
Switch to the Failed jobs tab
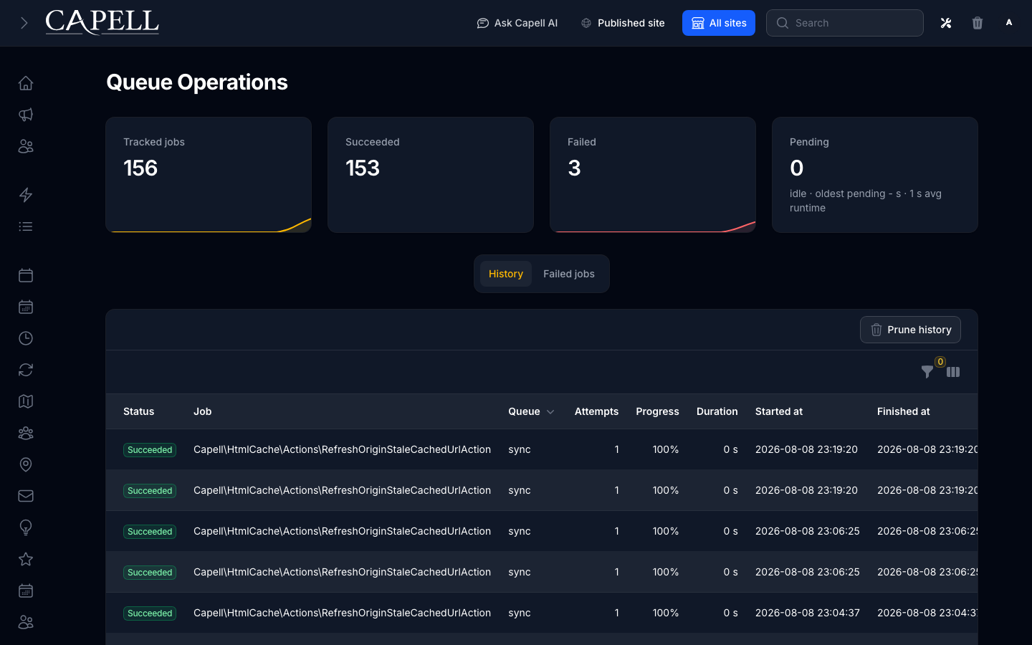click(x=569, y=274)
